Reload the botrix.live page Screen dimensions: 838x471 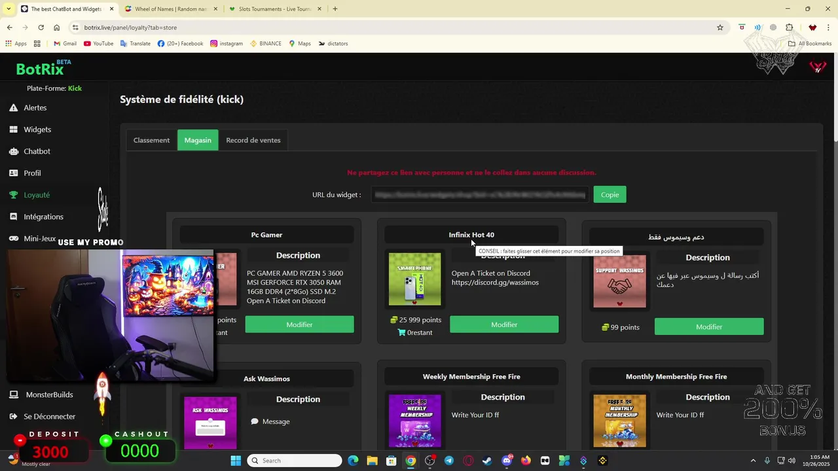click(41, 27)
